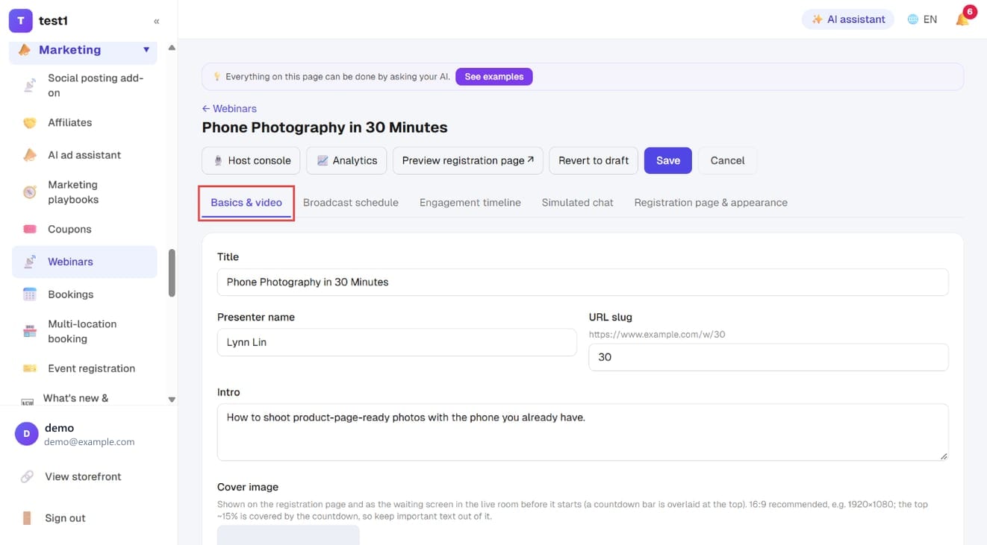Screen dimensions: 987x545
Task: Click the Coupons ticket icon
Action: [30, 229]
